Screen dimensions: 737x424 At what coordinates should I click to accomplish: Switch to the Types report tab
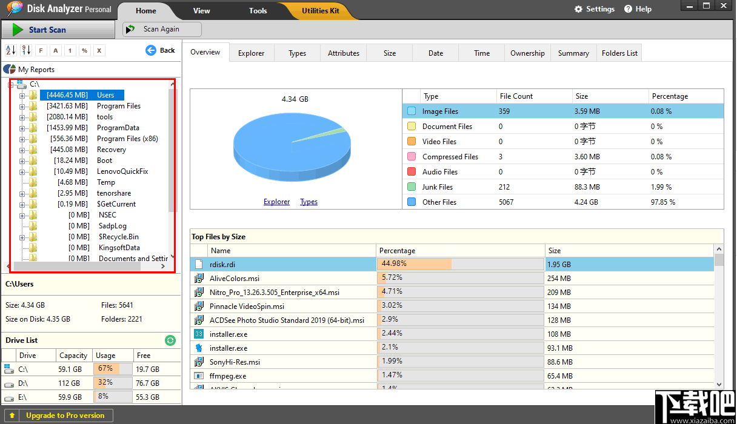297,53
